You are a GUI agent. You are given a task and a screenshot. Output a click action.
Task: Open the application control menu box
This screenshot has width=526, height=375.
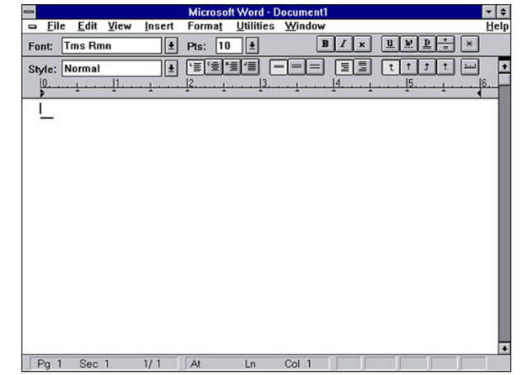tap(30, 12)
